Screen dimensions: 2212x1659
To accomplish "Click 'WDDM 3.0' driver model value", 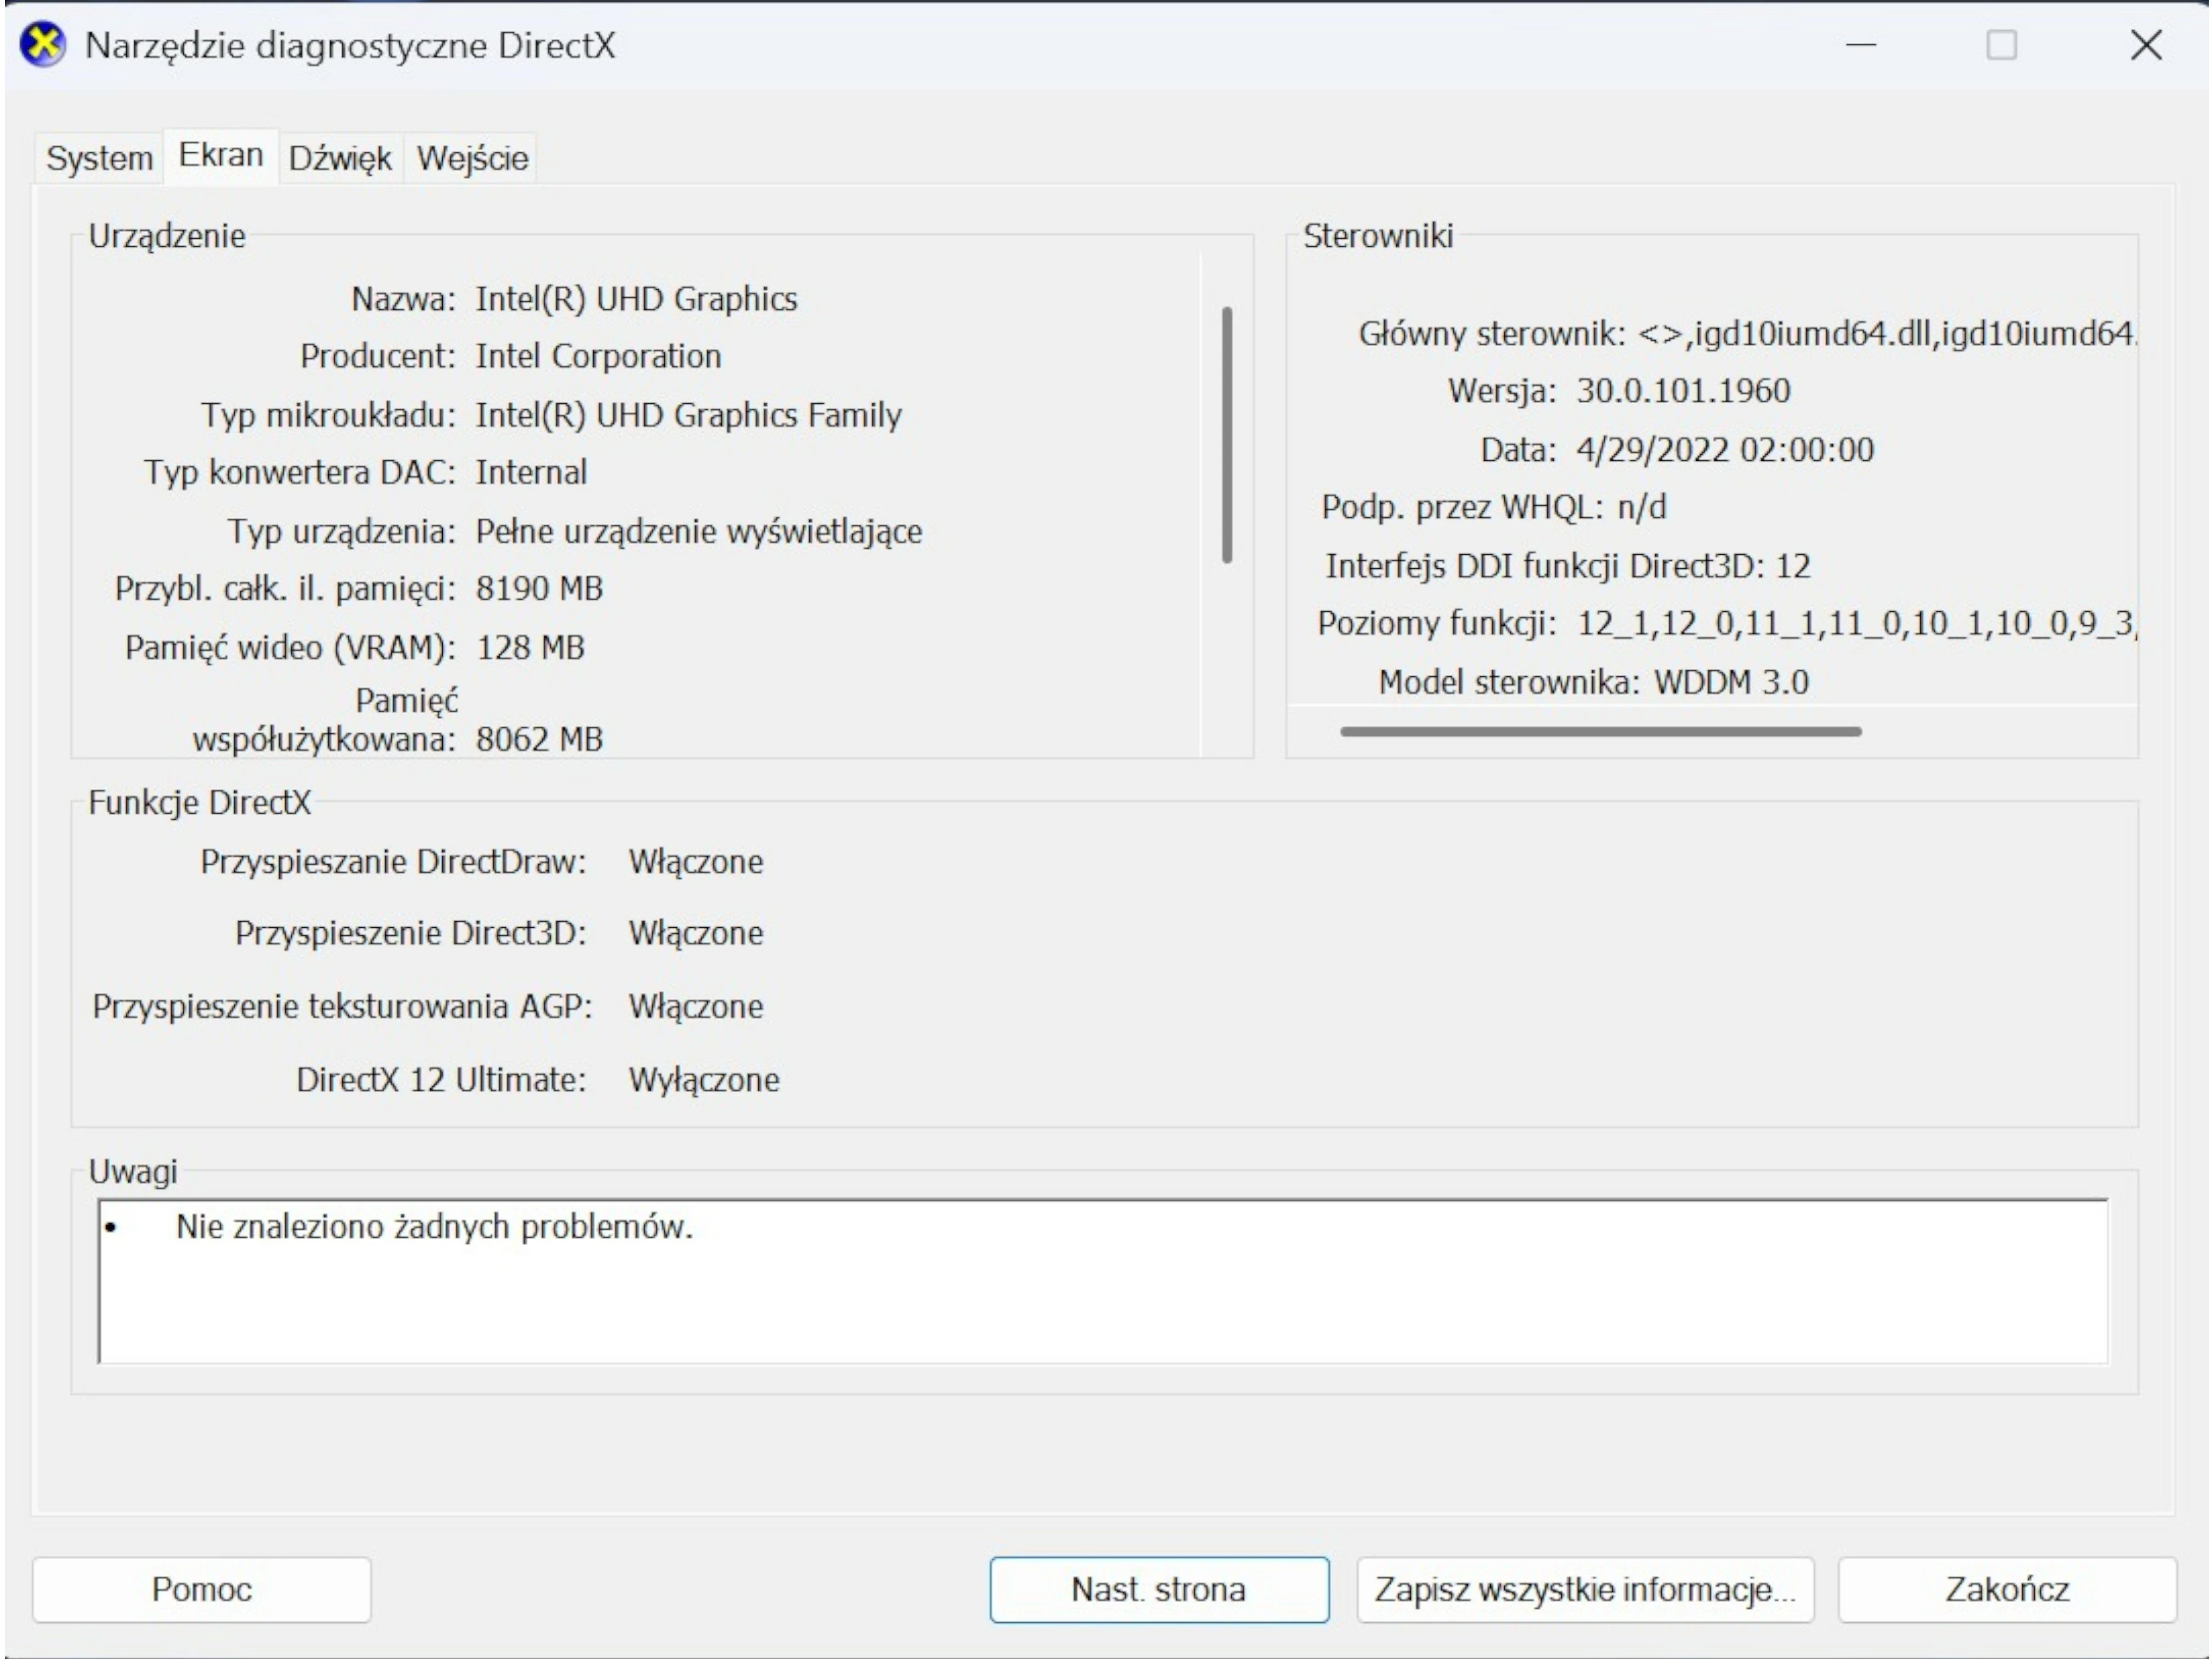I will [1731, 682].
